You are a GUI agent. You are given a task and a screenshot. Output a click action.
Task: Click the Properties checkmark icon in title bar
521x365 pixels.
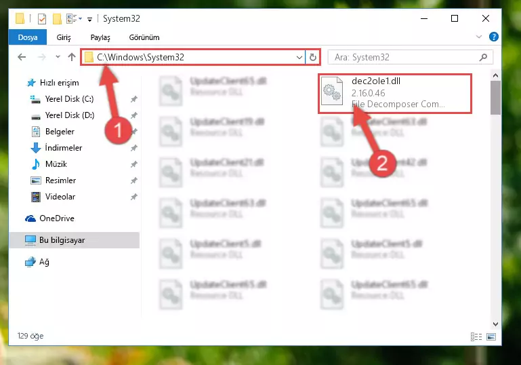click(x=42, y=19)
